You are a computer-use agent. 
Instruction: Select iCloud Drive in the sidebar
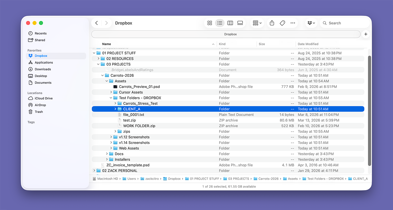[x=44, y=98]
